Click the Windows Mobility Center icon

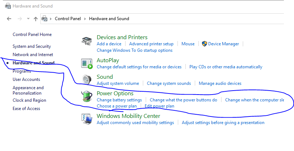click(87, 119)
